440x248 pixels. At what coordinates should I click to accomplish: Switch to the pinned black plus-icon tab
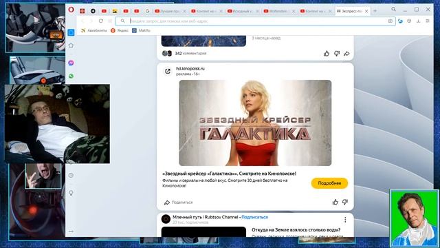[93, 11]
